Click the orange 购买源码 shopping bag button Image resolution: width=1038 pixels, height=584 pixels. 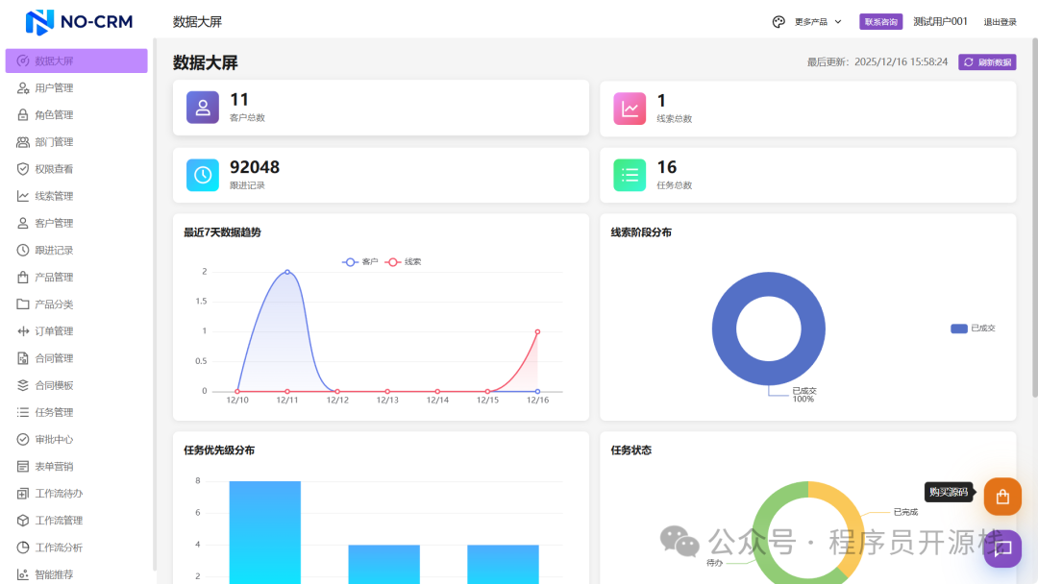tap(1002, 496)
